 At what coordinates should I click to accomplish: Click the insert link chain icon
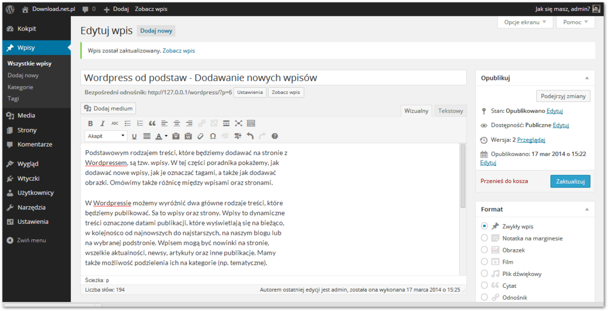[x=202, y=124]
